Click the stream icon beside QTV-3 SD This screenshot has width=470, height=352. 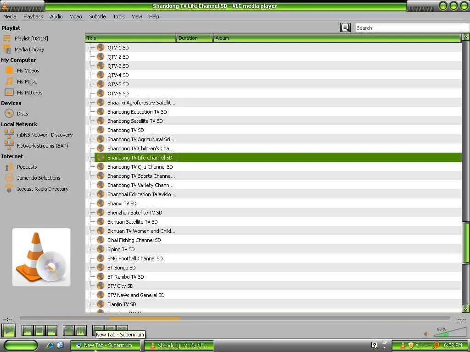click(101, 66)
